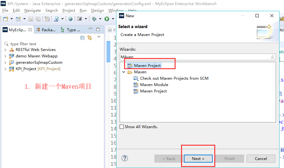Close the MyEclipse Explorer tab

tap(30, 30)
